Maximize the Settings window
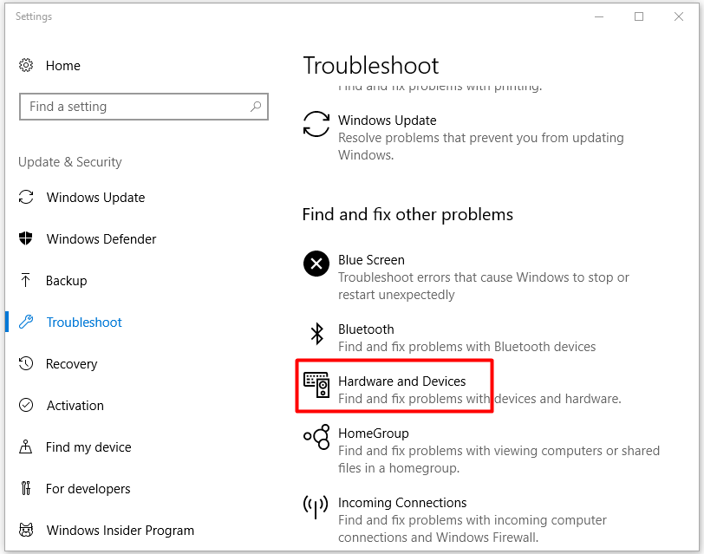Image resolution: width=704 pixels, height=554 pixels. (639, 16)
